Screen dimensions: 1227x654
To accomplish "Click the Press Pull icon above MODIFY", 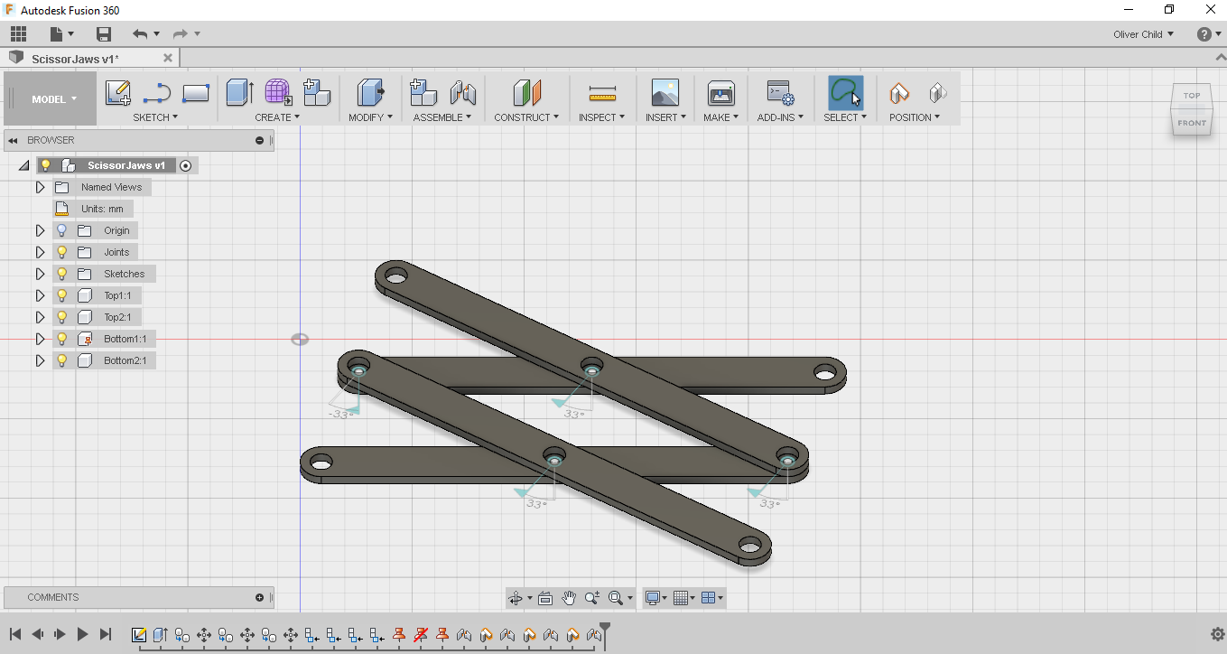I will point(370,92).
